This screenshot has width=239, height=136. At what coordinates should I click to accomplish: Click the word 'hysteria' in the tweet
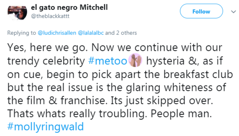click(165, 61)
